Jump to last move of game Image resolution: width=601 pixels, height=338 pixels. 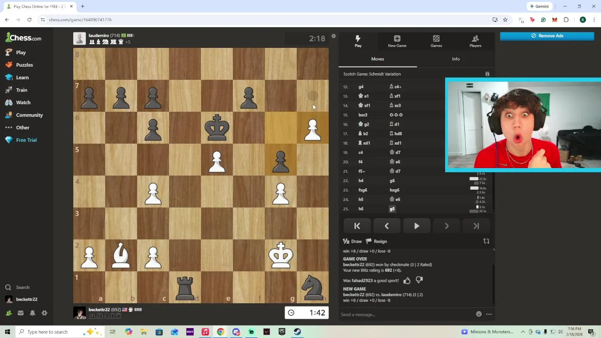[x=476, y=226]
